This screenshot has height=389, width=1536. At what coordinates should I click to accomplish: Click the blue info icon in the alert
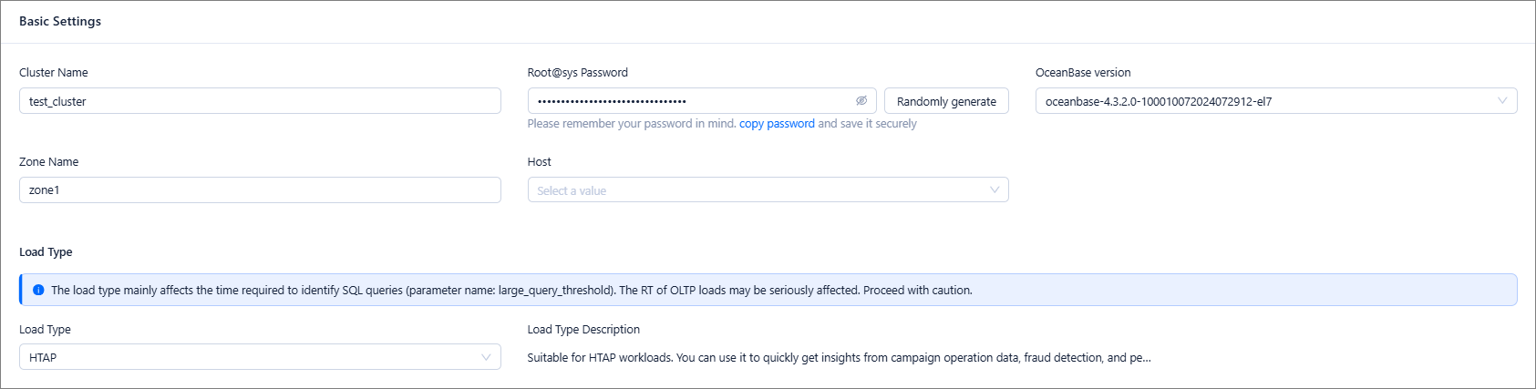(38, 291)
